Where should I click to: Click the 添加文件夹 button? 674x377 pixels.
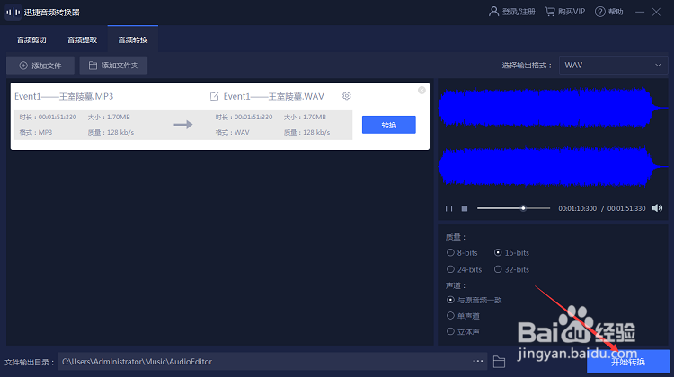pyautogui.click(x=113, y=66)
